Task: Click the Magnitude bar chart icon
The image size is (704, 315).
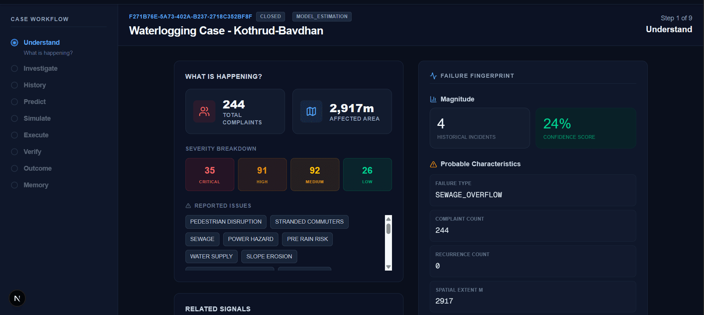Action: (433, 99)
